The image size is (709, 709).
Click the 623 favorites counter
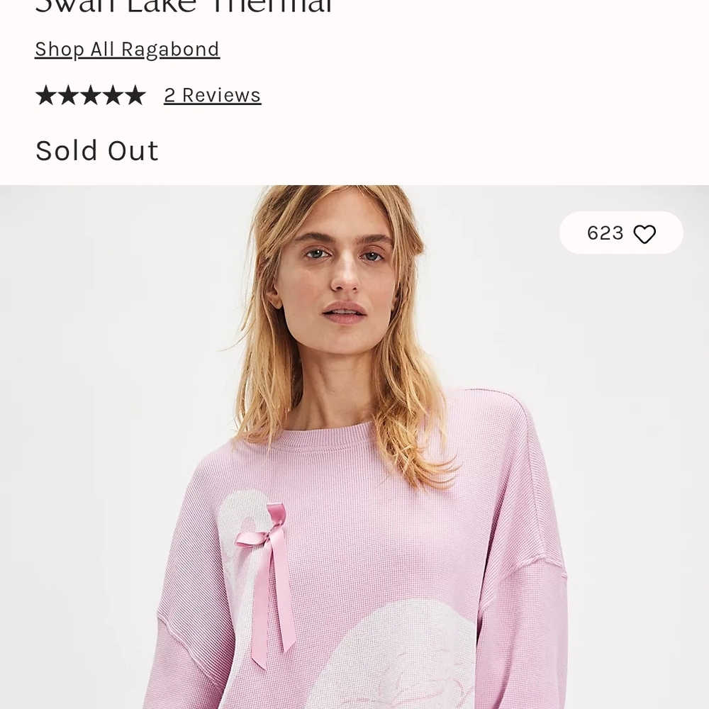(604, 233)
